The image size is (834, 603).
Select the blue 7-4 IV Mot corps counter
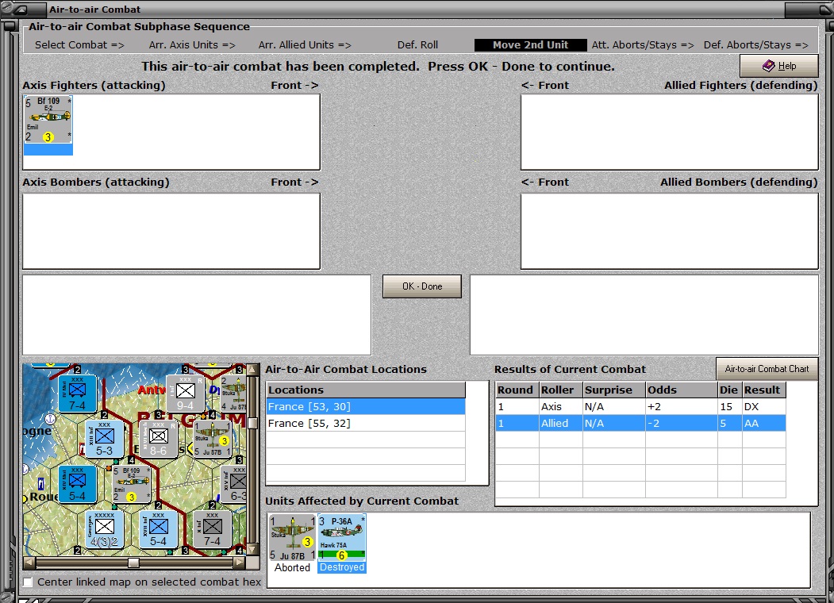pyautogui.click(x=77, y=394)
